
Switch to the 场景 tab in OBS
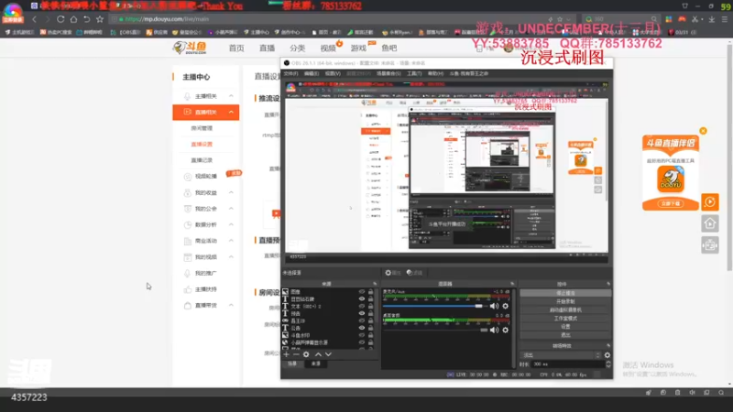(x=292, y=363)
